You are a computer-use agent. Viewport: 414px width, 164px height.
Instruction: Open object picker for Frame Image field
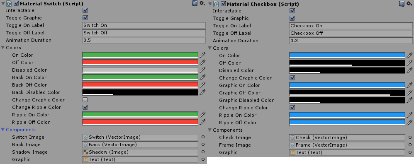click(x=410, y=145)
